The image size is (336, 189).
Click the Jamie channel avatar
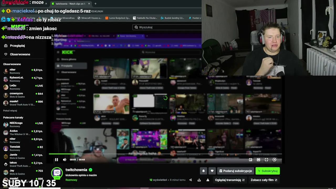tap(6, 156)
